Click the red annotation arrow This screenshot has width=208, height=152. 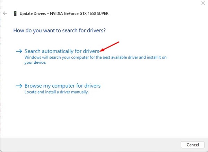[x=110, y=47]
